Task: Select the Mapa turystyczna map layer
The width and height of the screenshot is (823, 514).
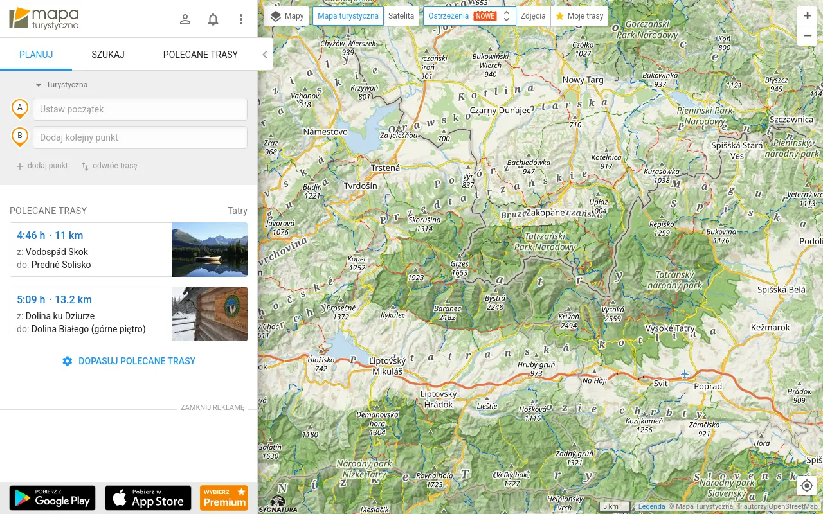Action: (348, 16)
